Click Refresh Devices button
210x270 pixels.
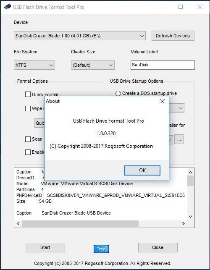point(173,36)
